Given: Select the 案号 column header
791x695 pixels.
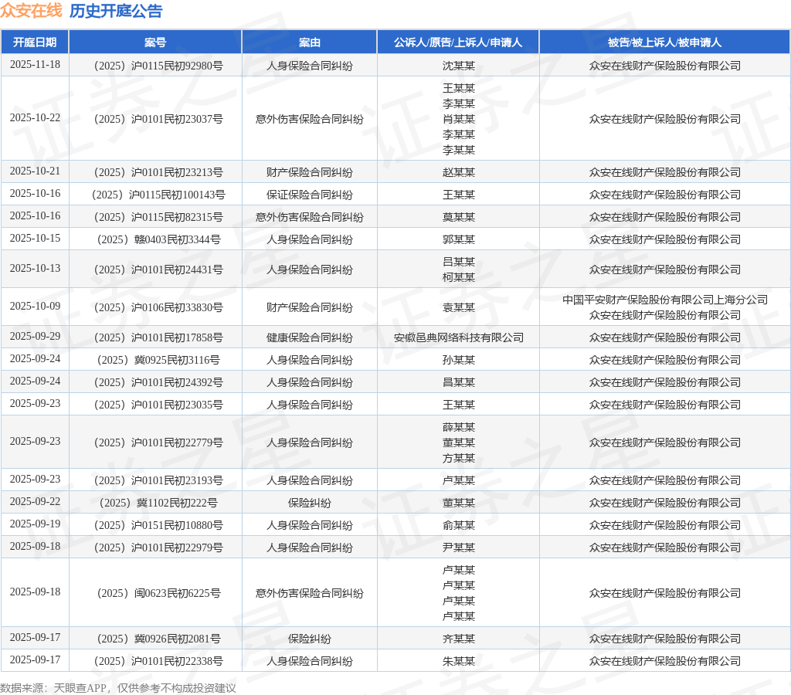Looking at the screenshot, I should [155, 42].
